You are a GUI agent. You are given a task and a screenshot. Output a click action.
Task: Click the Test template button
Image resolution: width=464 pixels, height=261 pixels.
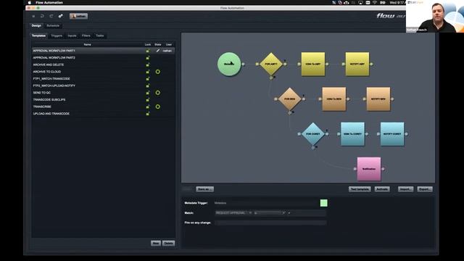(360, 189)
